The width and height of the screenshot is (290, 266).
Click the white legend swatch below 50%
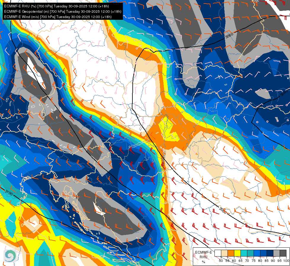(x=218, y=253)
